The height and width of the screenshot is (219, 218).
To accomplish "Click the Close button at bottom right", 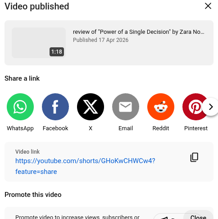I will [198, 216].
